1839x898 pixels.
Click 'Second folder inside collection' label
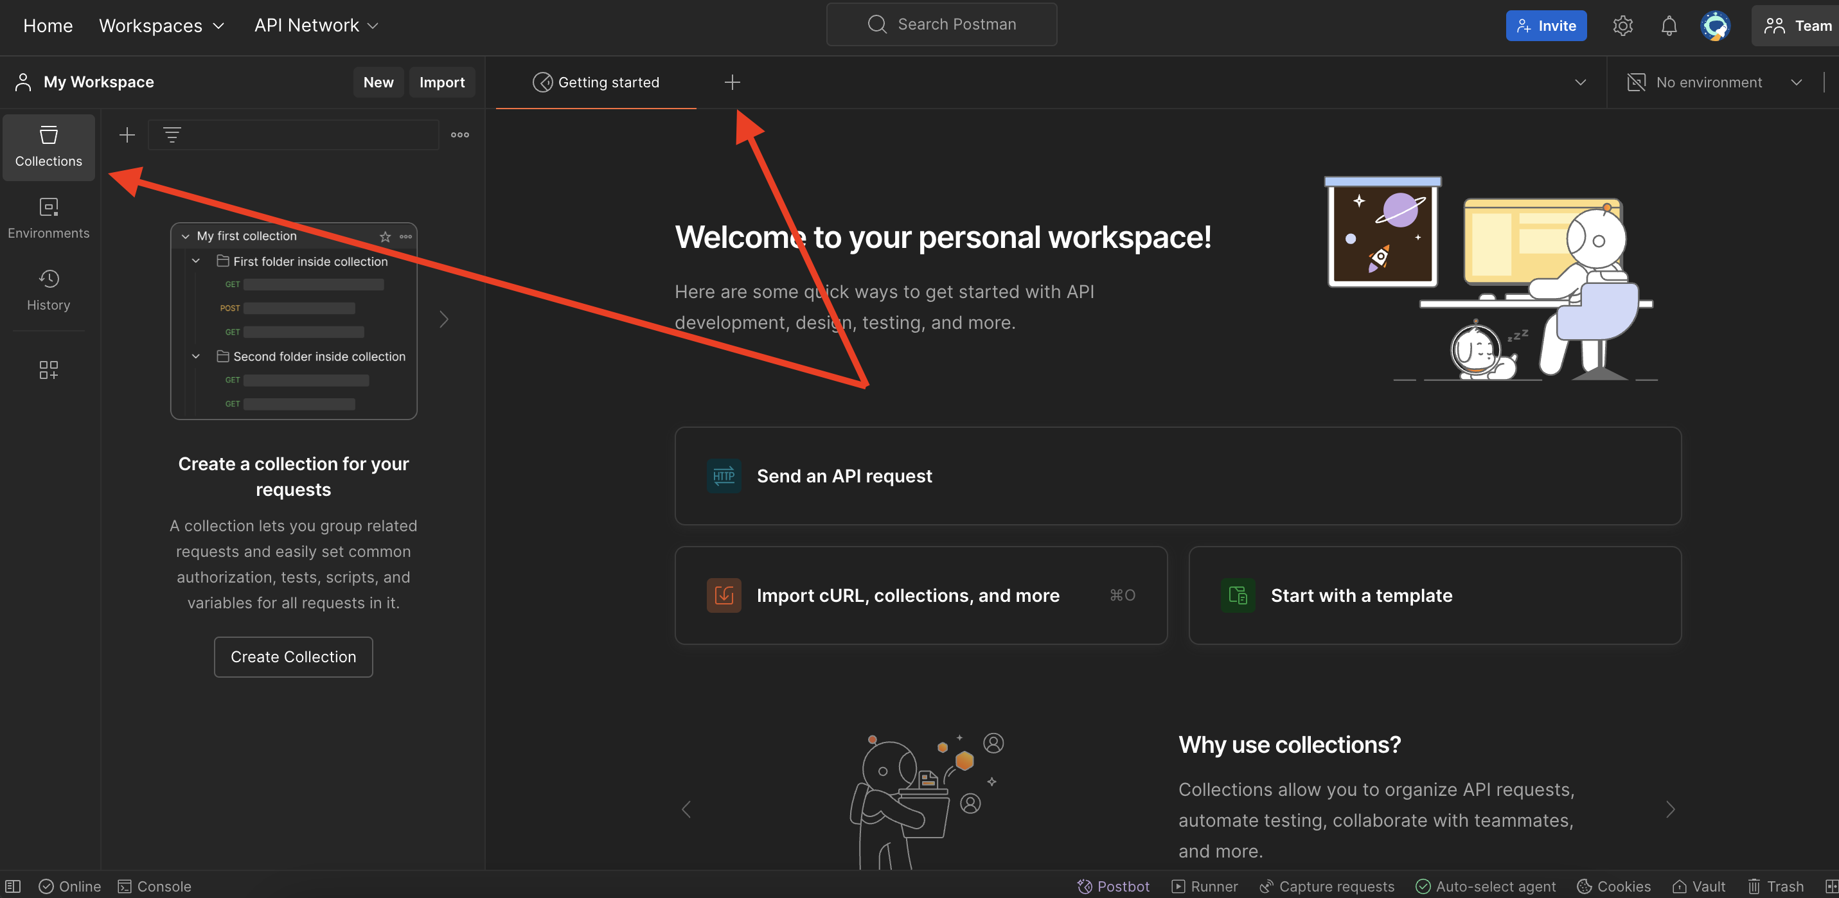point(319,357)
